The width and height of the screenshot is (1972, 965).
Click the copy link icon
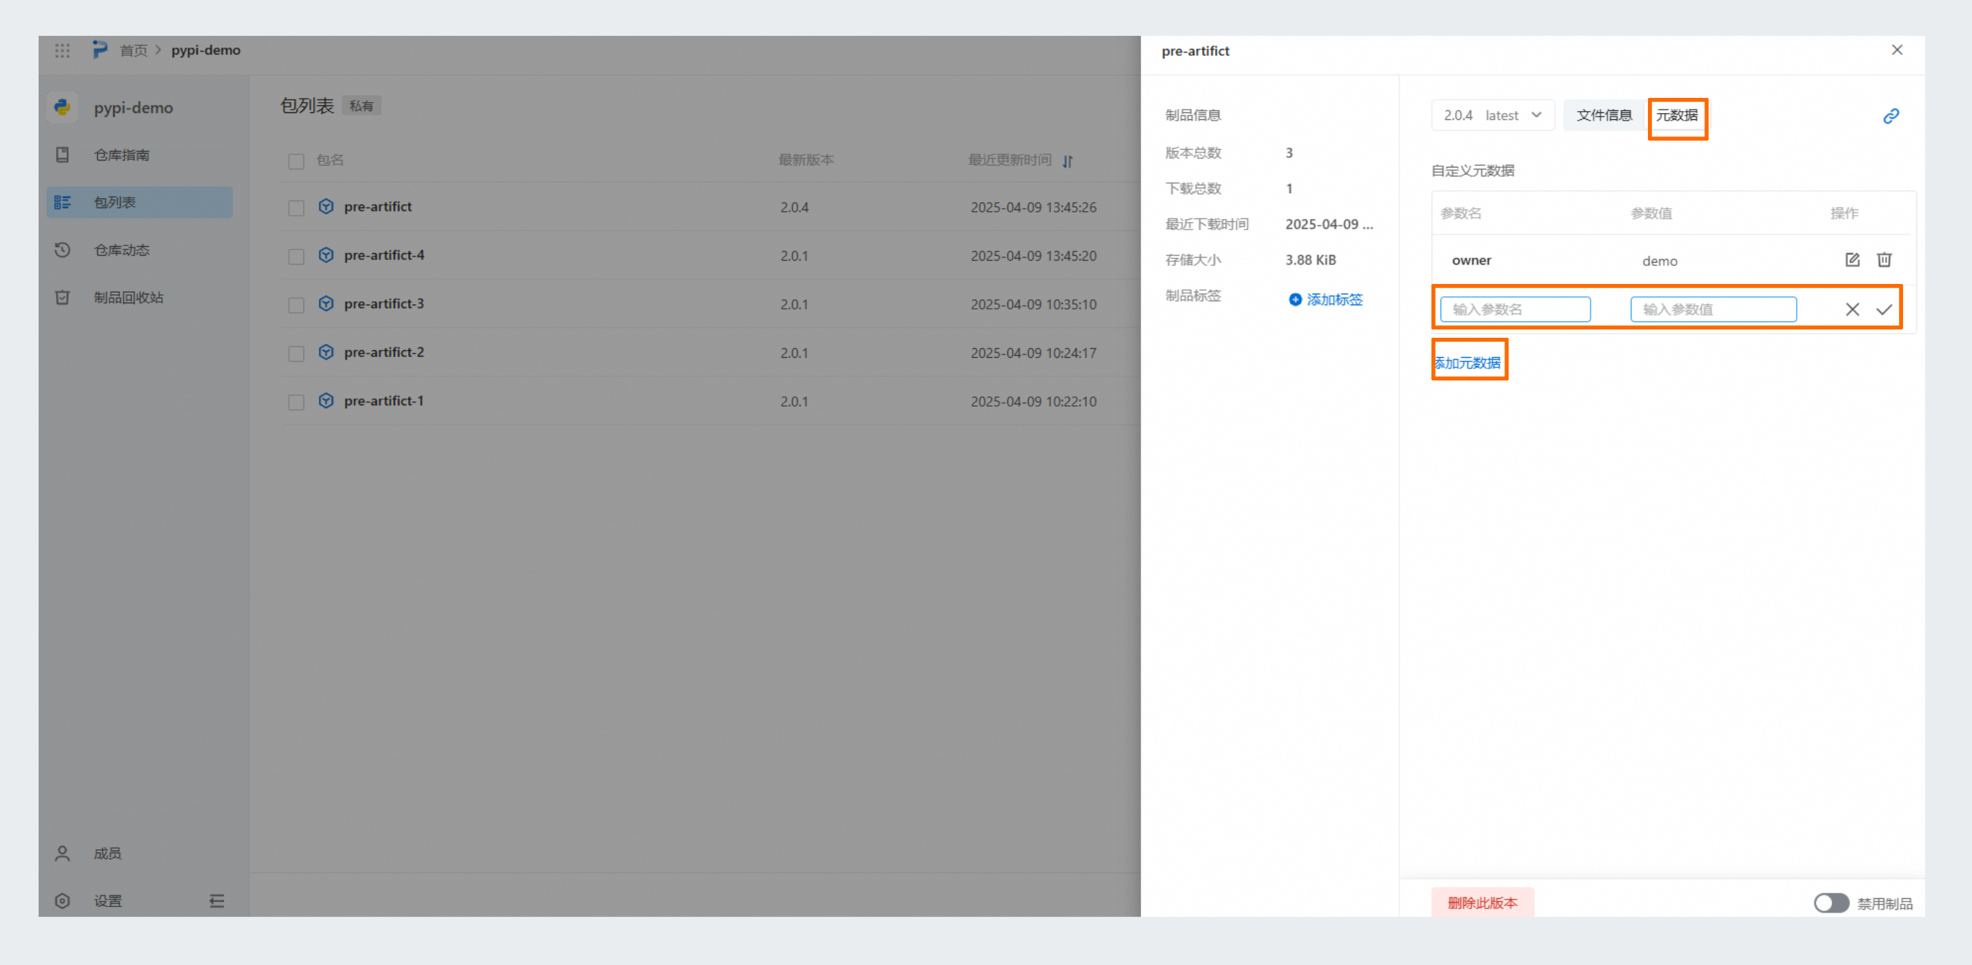1890,116
